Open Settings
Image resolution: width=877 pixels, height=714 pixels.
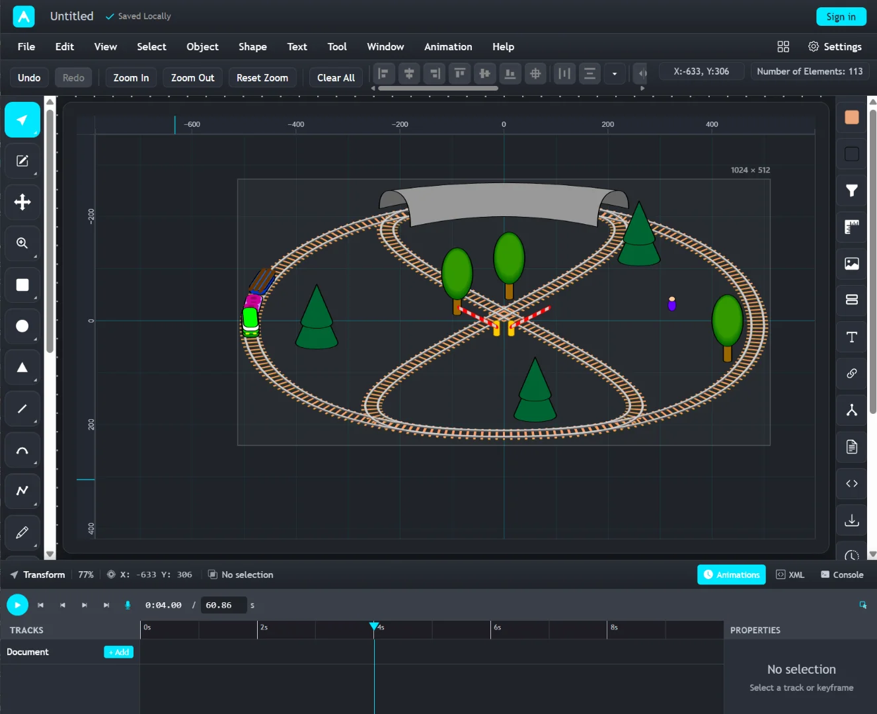(x=835, y=46)
